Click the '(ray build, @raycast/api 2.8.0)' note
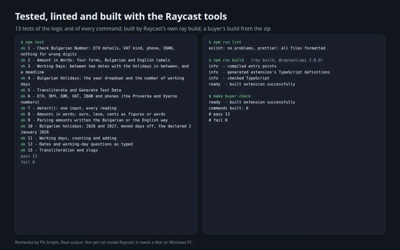 pyautogui.click(x=287, y=60)
